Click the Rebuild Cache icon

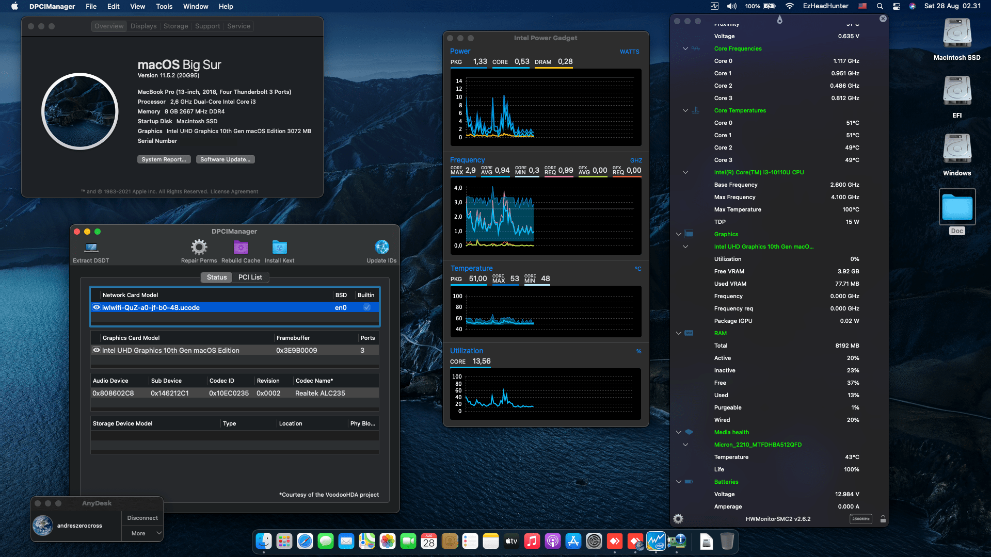[241, 248]
